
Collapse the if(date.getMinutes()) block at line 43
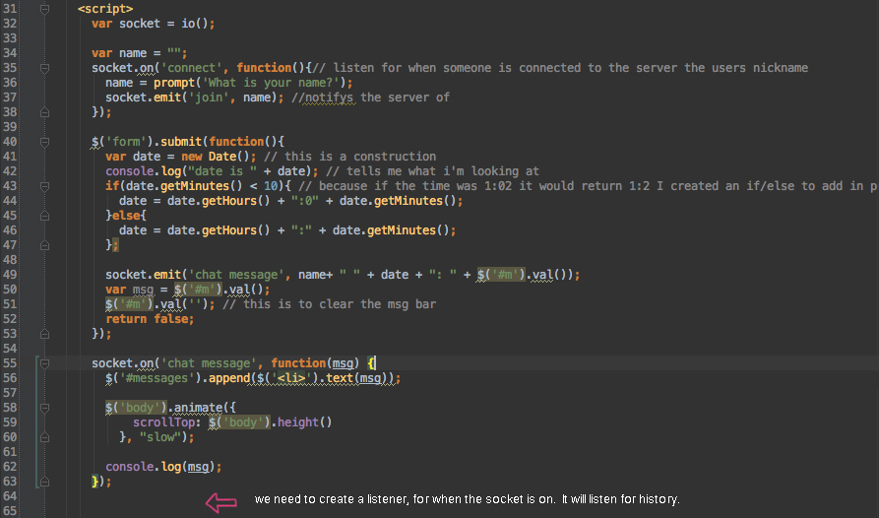[45, 186]
